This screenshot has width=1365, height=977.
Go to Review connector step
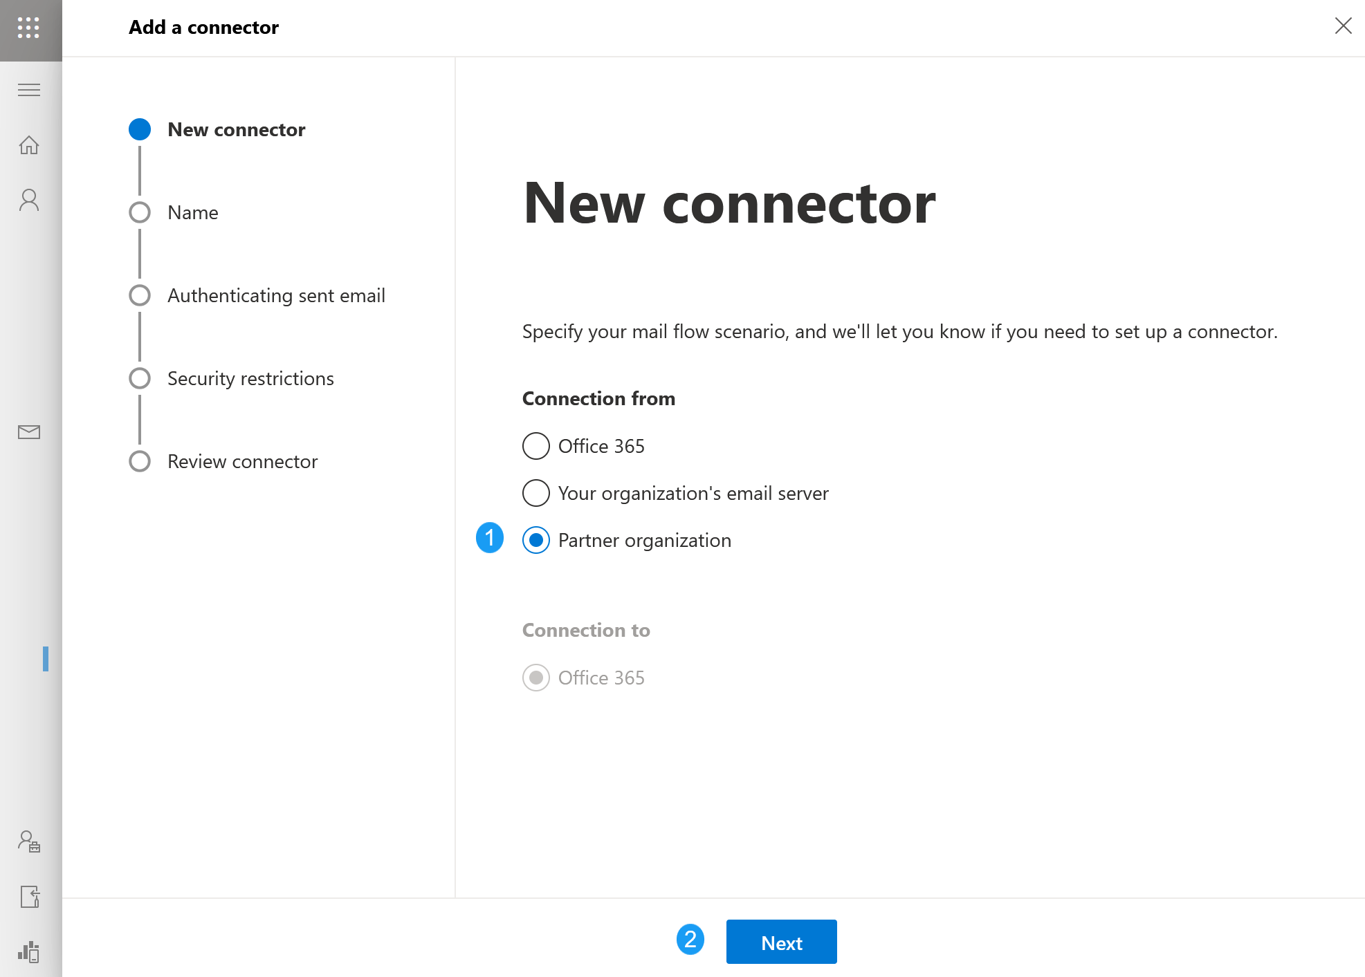tap(242, 461)
